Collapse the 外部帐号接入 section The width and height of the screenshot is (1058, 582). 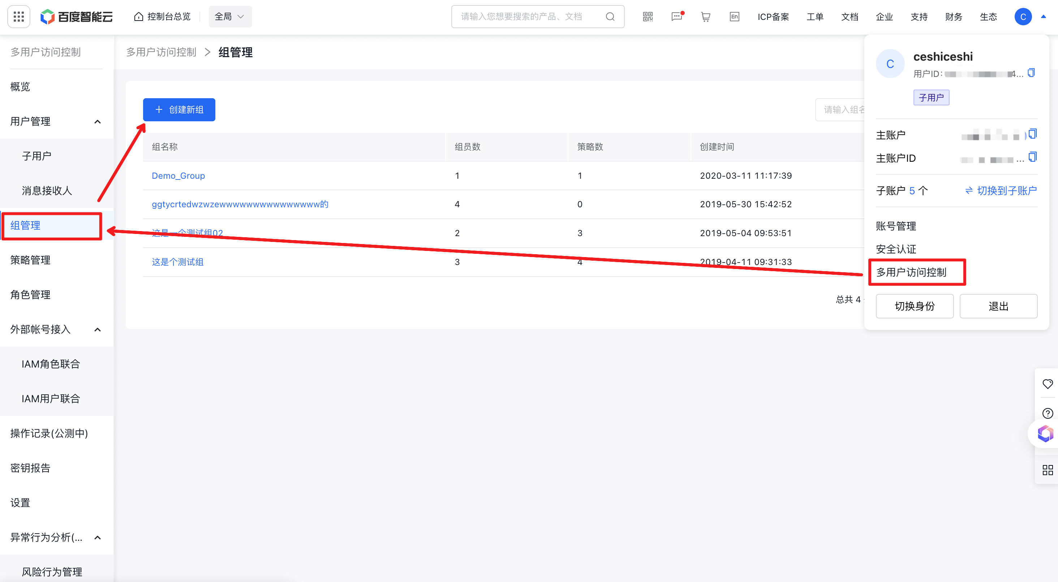tap(97, 329)
